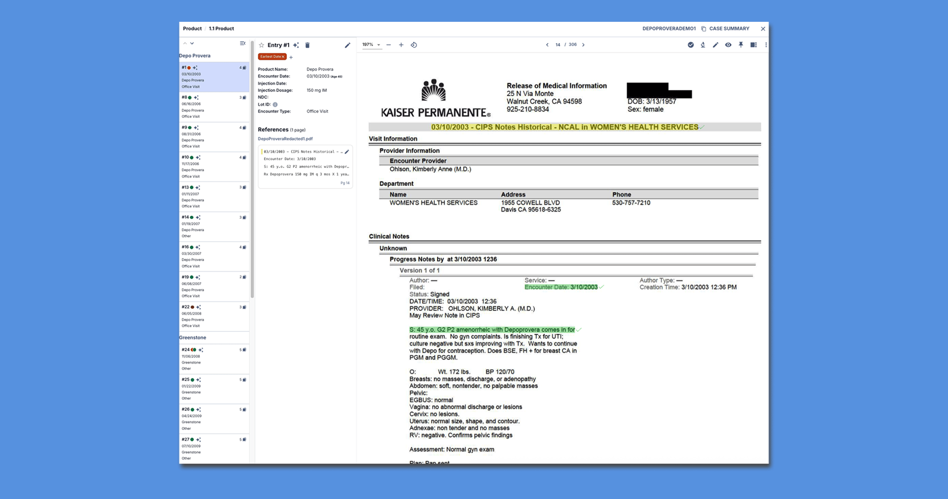948x499 pixels.
Task: Toggle highlights visibility eye icon
Action: click(728, 45)
